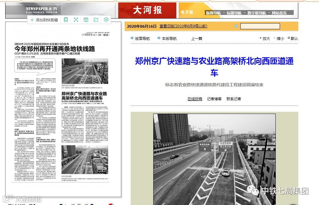The width and height of the screenshot is (319, 205).
Task: Click the 查看旧版(2010年6月9号以前) link
Action: coord(183,26)
